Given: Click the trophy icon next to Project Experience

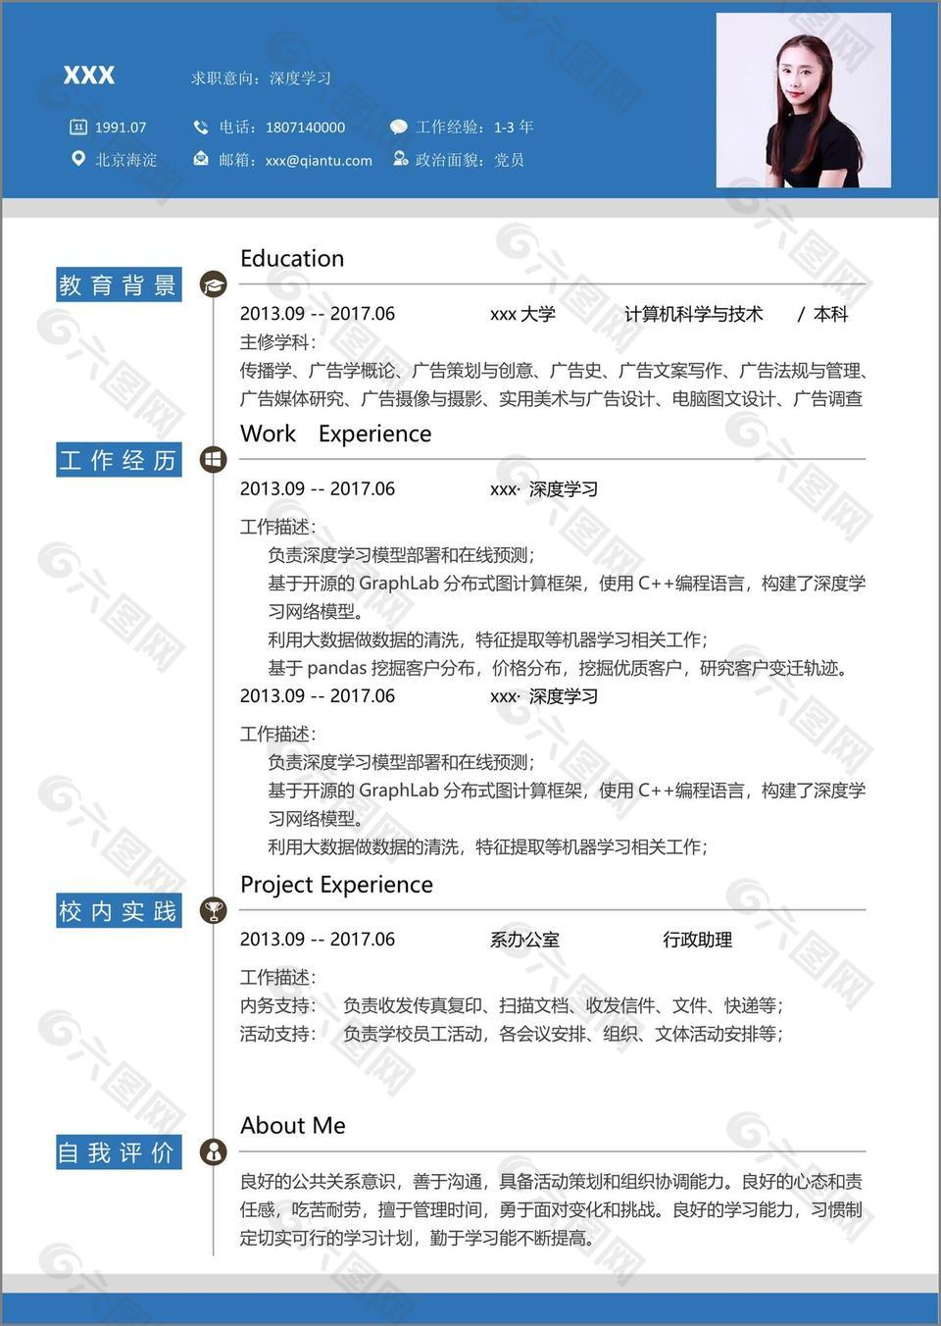Looking at the screenshot, I should (214, 909).
